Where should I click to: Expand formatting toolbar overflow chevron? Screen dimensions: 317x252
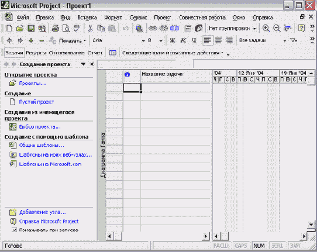tap(312, 40)
